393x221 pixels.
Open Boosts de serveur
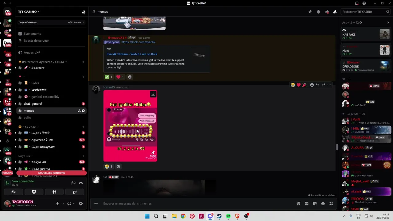coord(51,41)
